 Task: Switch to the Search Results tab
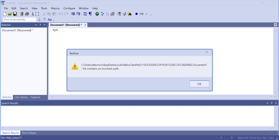[11, 133]
